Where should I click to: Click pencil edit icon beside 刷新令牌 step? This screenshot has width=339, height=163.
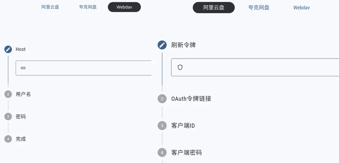(162, 45)
